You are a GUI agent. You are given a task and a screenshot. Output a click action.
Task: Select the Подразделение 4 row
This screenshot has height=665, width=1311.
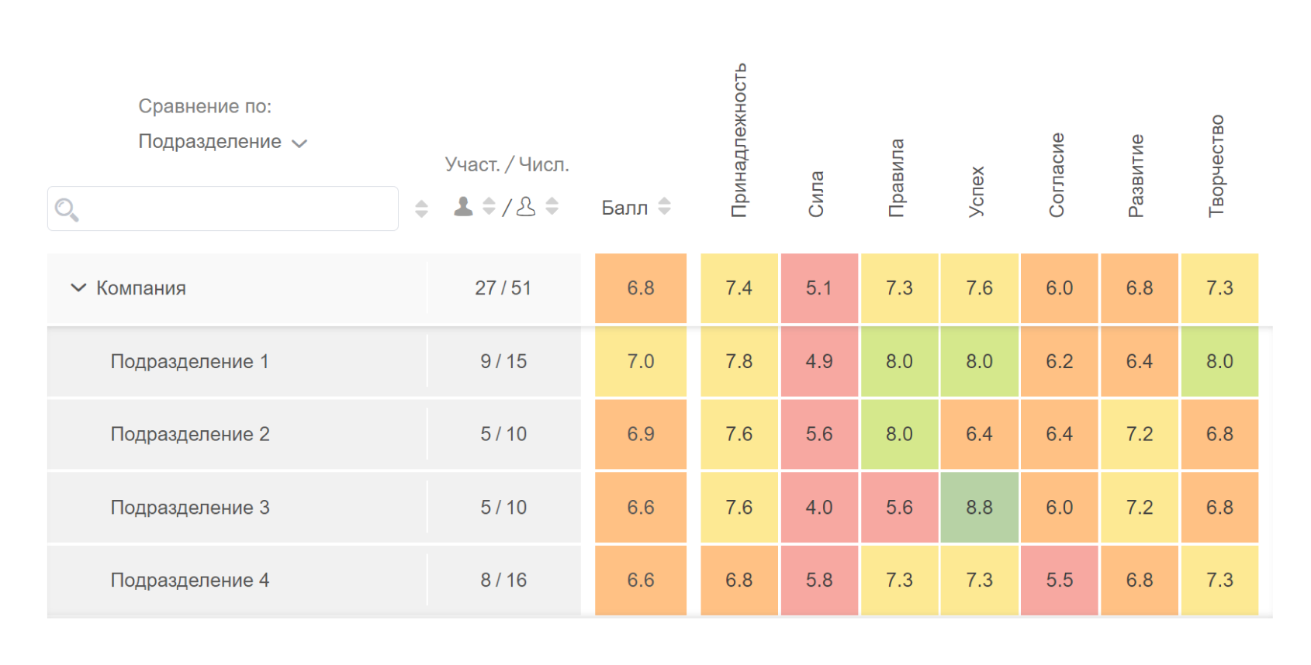(x=190, y=580)
